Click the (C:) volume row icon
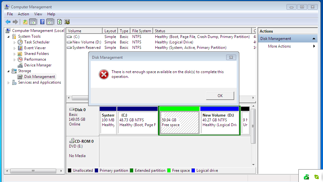The image size is (323, 182). click(x=69, y=37)
